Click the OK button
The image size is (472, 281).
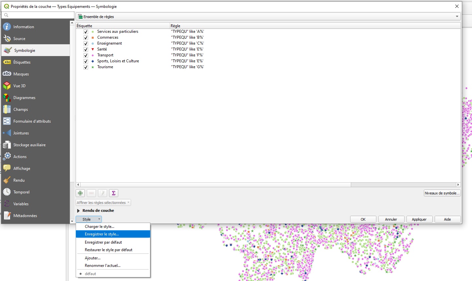tap(363, 219)
